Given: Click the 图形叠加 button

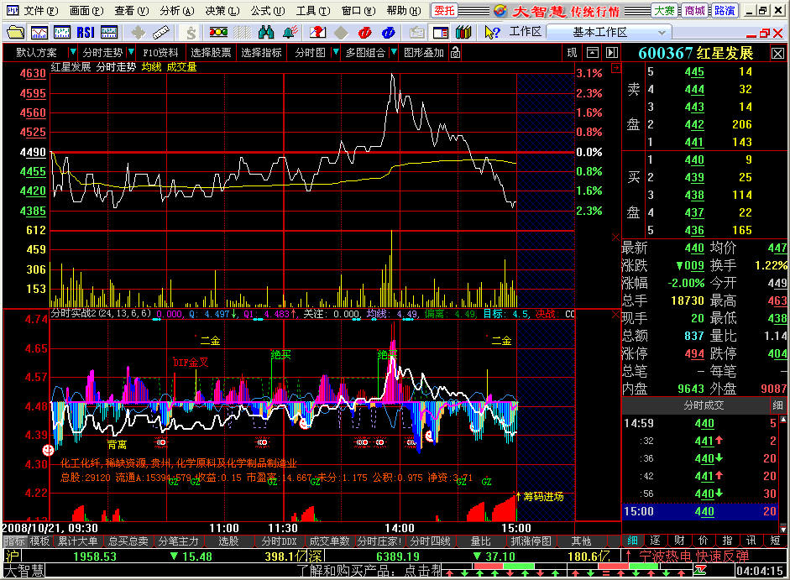Looking at the screenshot, I should pos(424,52).
